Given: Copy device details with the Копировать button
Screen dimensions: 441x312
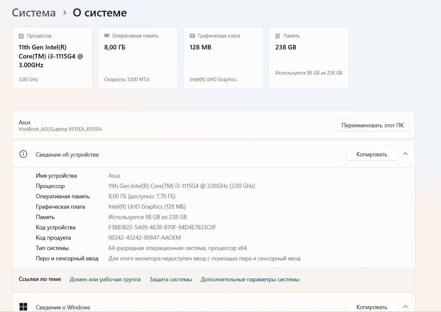Looking at the screenshot, I should point(372,154).
